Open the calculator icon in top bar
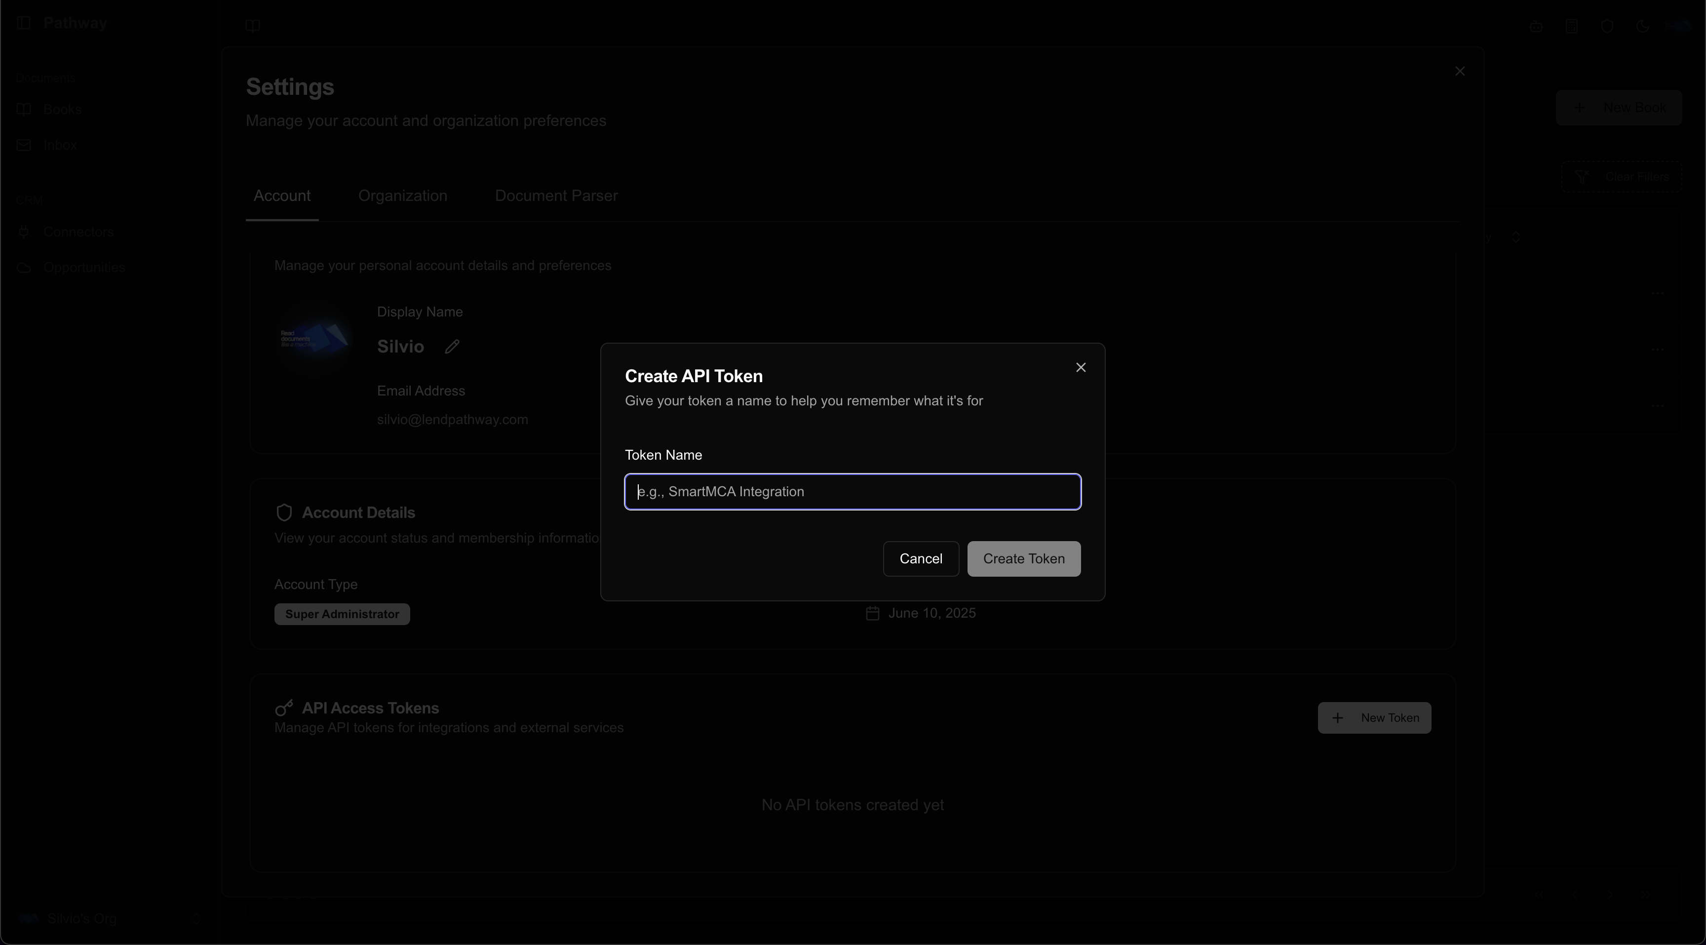Screen dimensions: 1706x945 [x=1572, y=27]
